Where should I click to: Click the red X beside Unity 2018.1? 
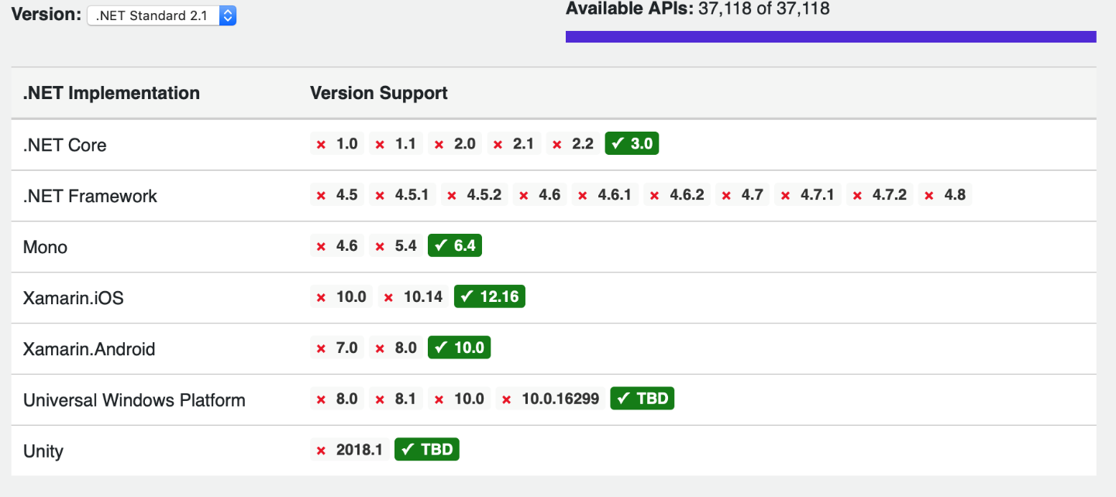click(x=321, y=451)
